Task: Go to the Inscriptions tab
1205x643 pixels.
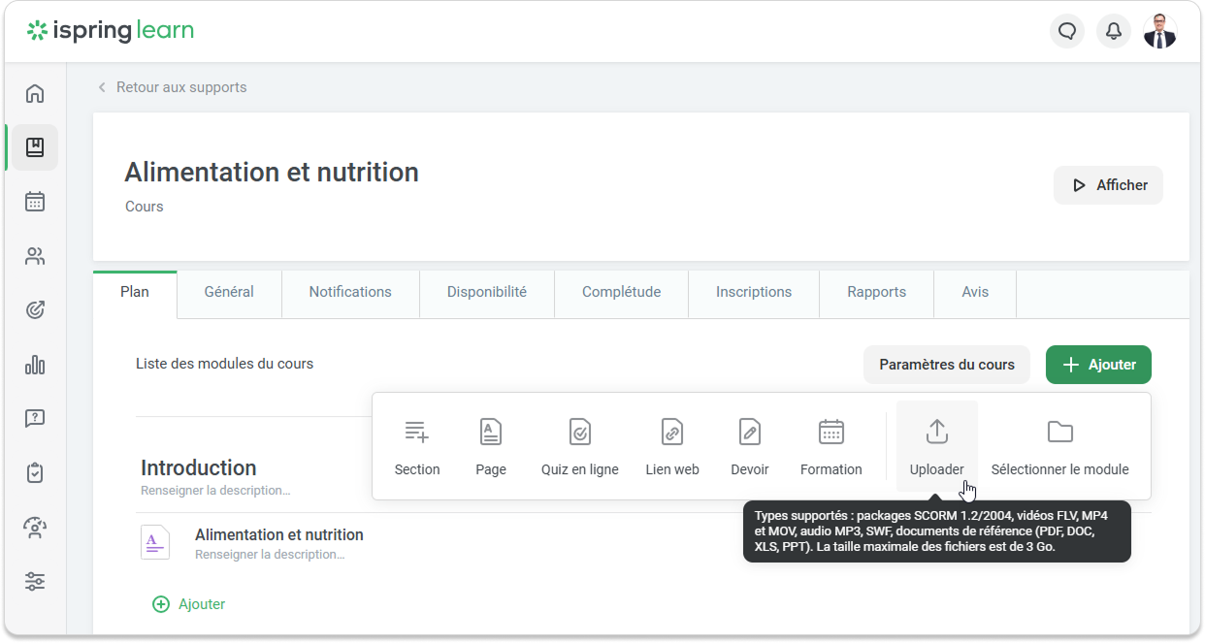Action: tap(753, 292)
